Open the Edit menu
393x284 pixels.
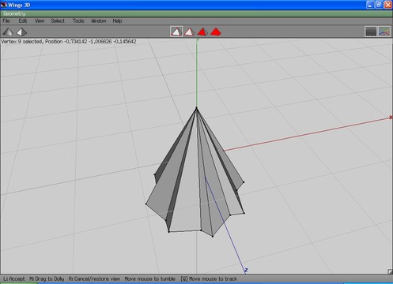tap(23, 21)
